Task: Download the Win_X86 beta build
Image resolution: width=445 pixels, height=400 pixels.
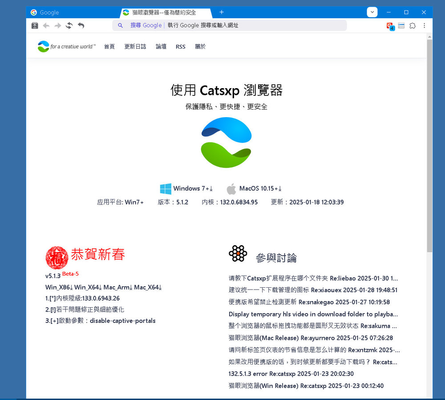Action: (x=59, y=287)
